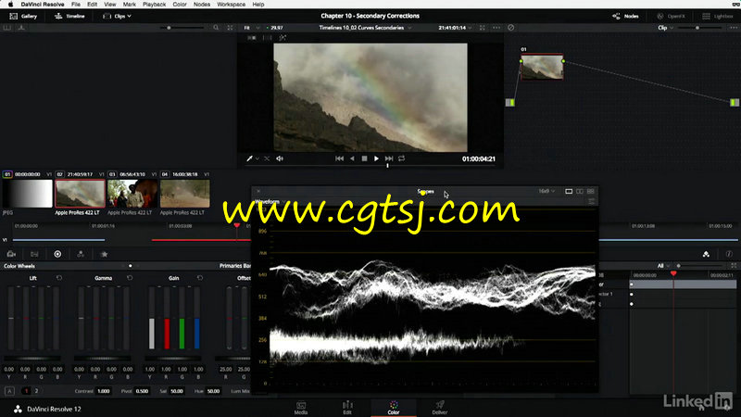Select clip 01 gradient JPEG thumbnail
741x417 pixels.
28,194
